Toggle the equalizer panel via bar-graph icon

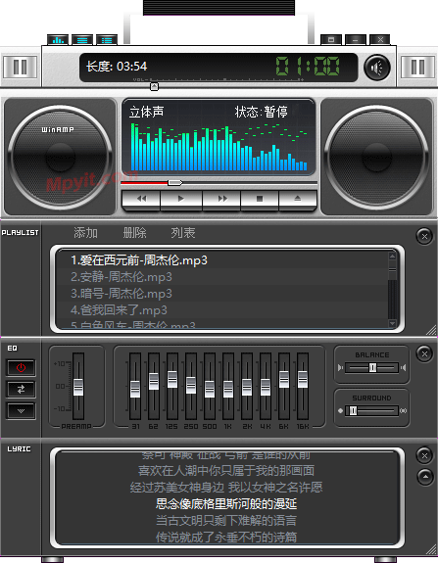pyautogui.click(x=58, y=39)
